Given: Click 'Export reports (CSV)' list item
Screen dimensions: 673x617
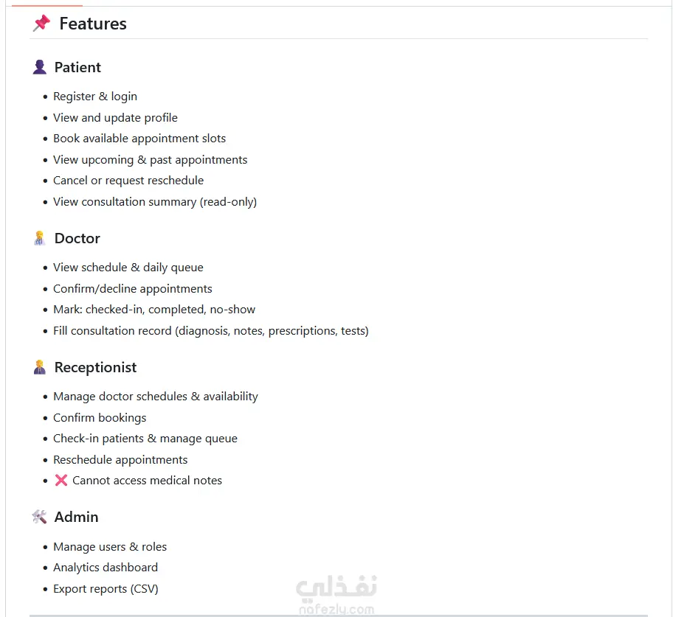Looking at the screenshot, I should pyautogui.click(x=106, y=589).
